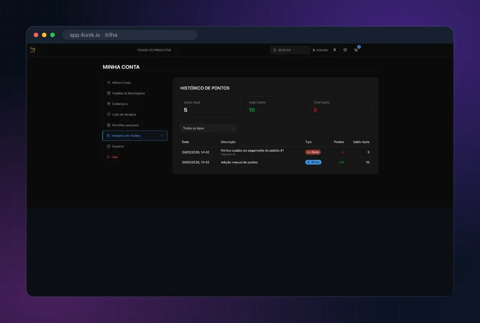
Task: Select Histórico de Pontos sidebar label
Action: point(126,136)
